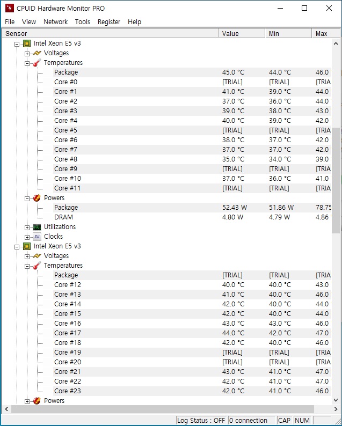The width and height of the screenshot is (342, 426).
Task: Collapse the first Temperatures node
Action: click(x=27, y=63)
